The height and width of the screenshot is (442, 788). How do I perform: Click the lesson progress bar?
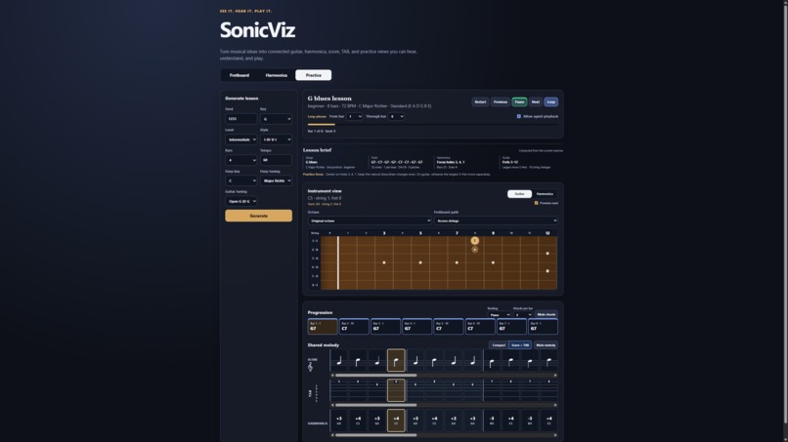(x=433, y=125)
